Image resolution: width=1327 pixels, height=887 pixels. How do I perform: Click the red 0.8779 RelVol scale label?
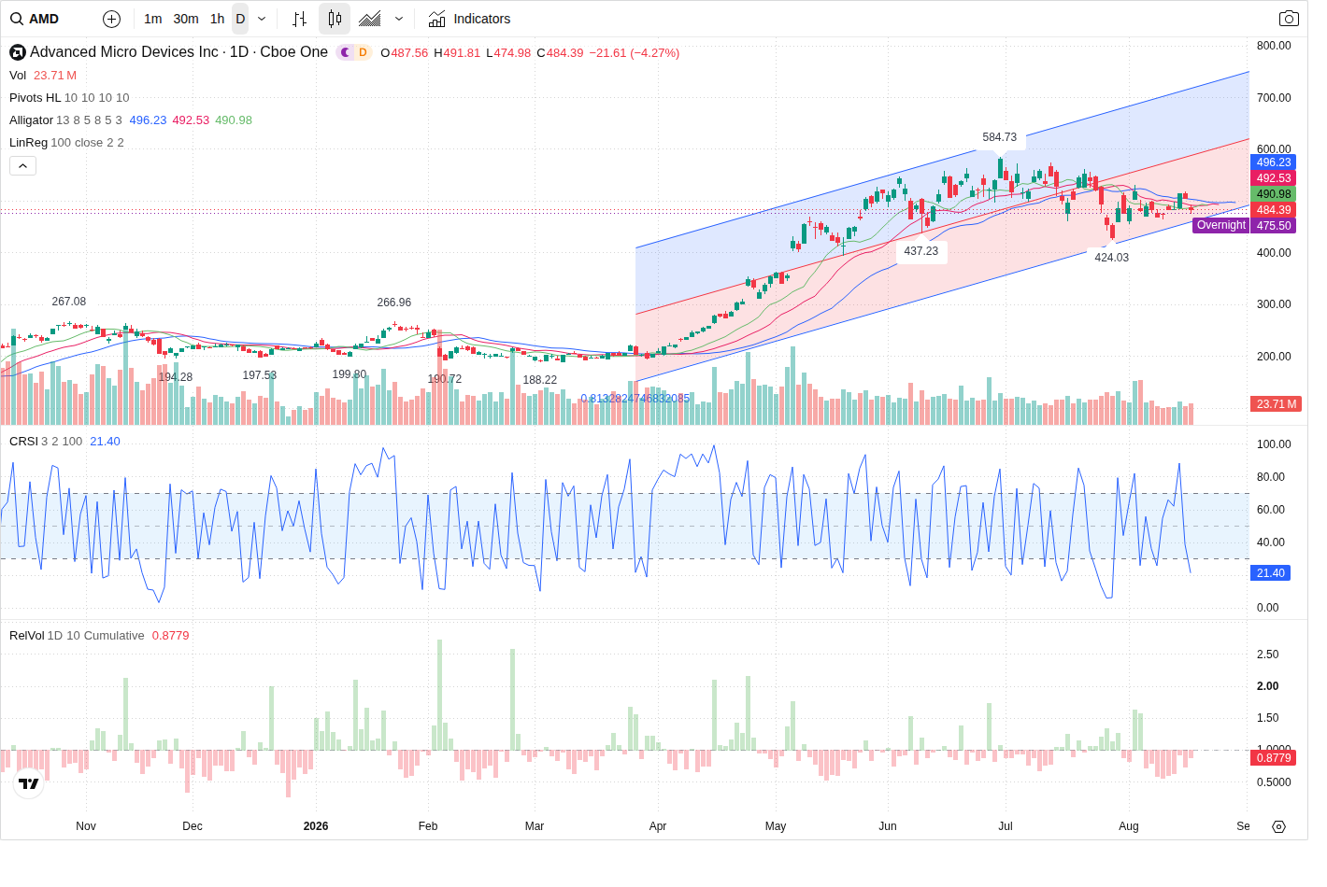tap(1273, 758)
